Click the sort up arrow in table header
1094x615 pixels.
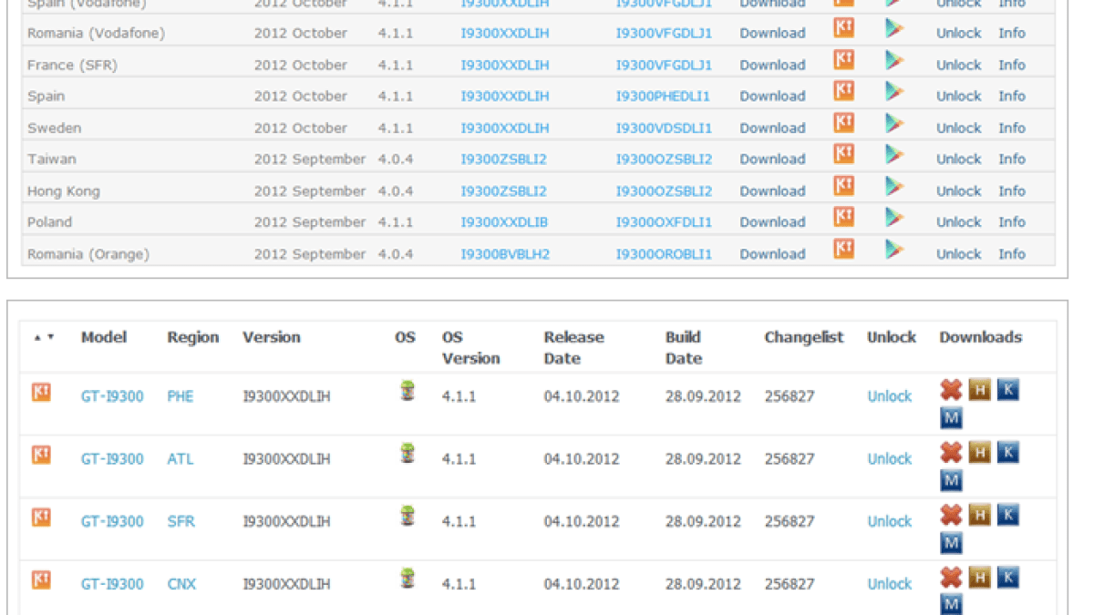point(37,337)
